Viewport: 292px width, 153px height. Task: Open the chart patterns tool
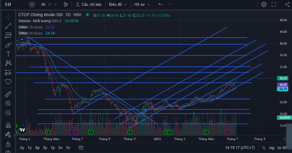[x=8, y=63]
